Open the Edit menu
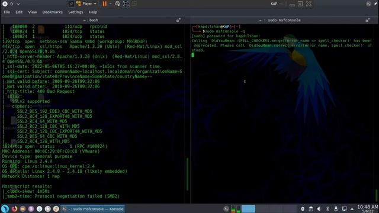Screen dimensions: 379x213 point(19,12)
